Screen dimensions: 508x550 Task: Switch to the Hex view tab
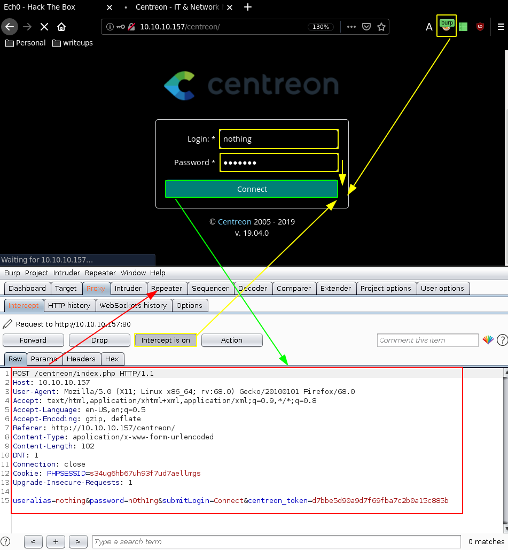point(112,359)
